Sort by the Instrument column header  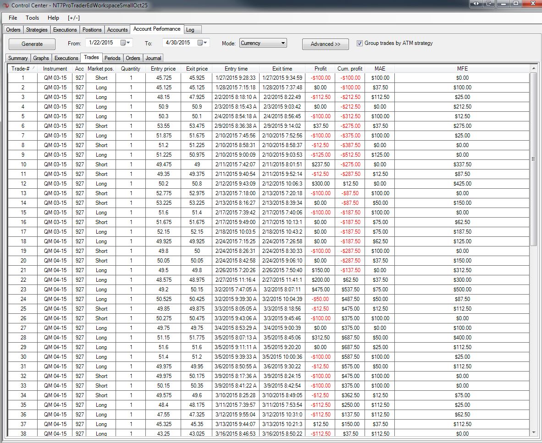(x=55, y=69)
